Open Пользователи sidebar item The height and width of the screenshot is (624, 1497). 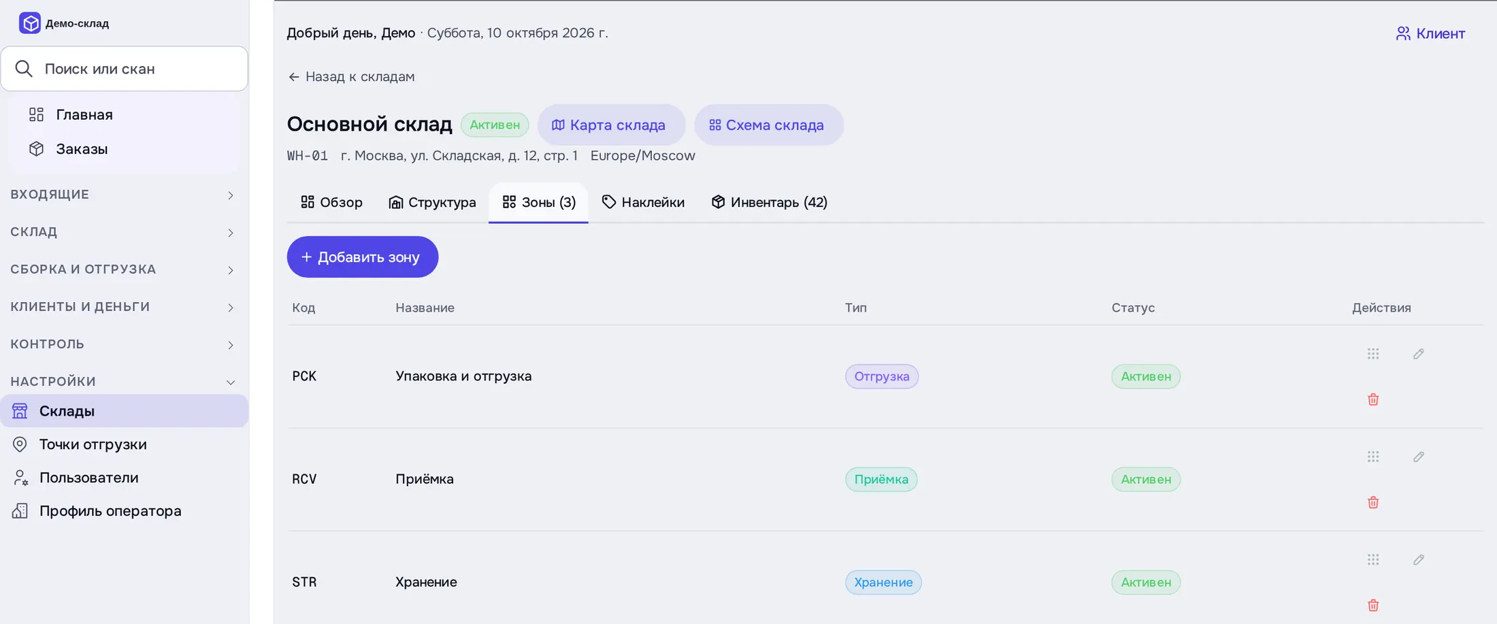click(x=124, y=478)
